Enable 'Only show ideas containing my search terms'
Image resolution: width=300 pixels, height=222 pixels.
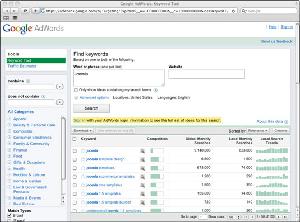[x=76, y=90]
